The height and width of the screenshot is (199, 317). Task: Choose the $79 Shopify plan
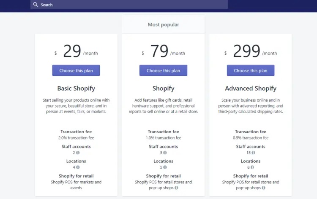(x=163, y=70)
